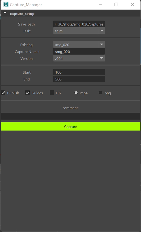Screen dimensions: 141x232
Task: Uncheck the Publish checkbox
Action: tap(3, 93)
